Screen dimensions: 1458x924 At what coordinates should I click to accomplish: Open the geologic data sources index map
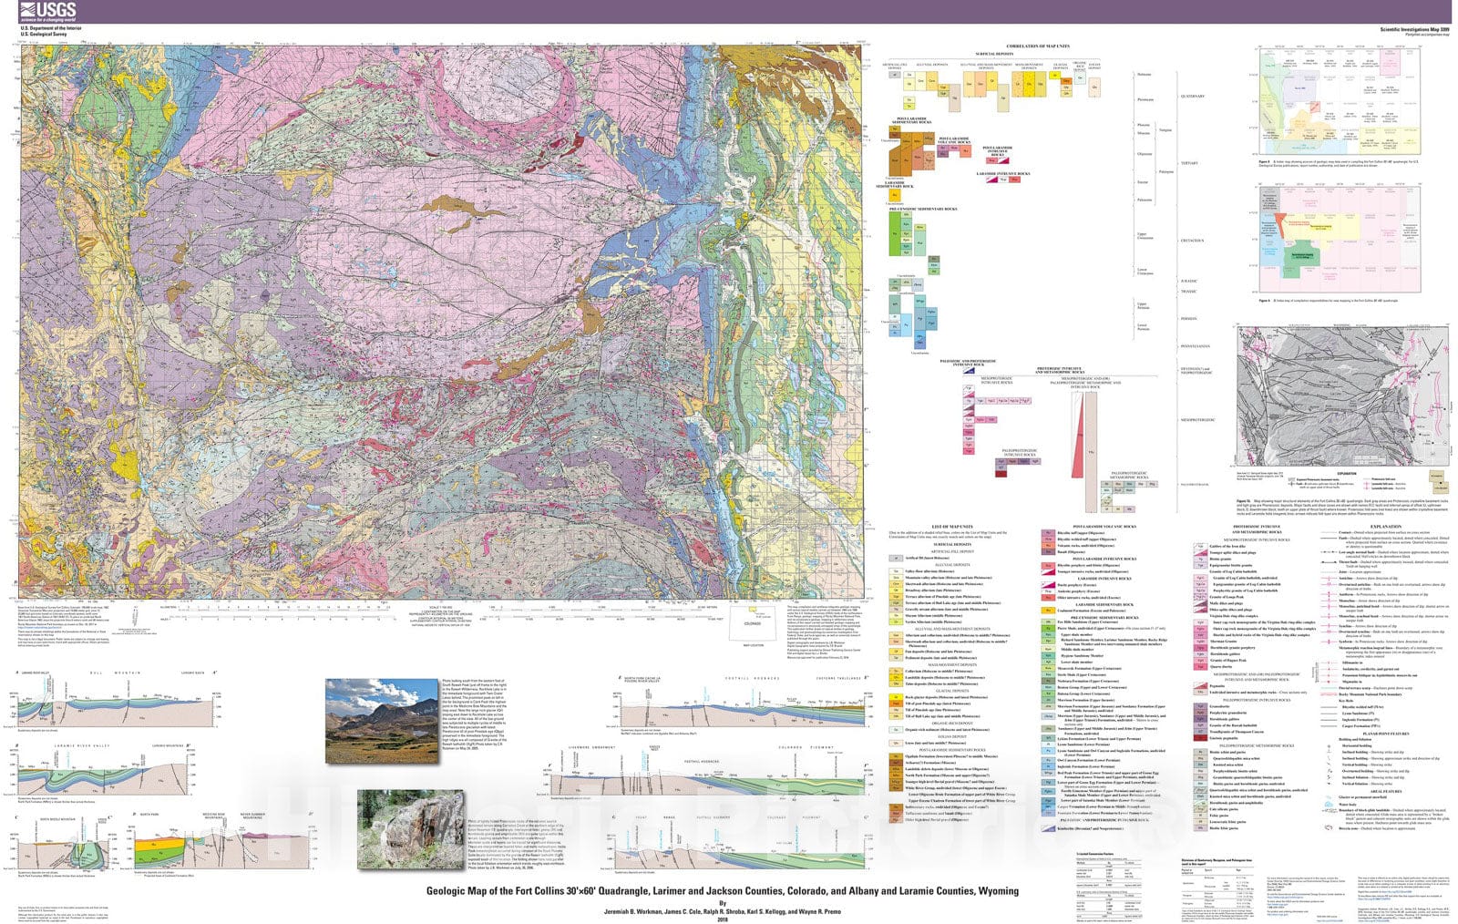[1340, 100]
